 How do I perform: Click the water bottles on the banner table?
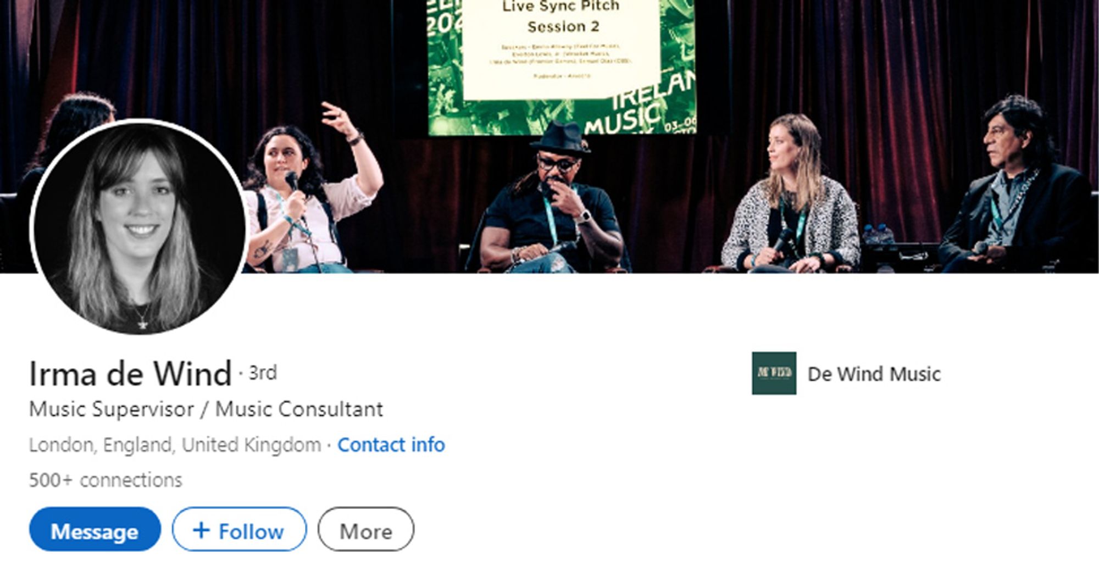tap(878, 235)
